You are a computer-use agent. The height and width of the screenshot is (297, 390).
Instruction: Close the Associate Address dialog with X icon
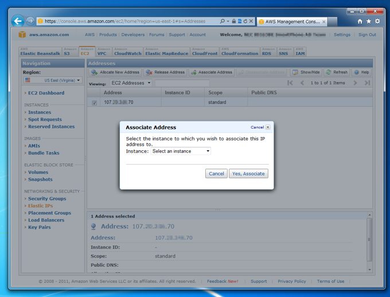tap(268, 127)
